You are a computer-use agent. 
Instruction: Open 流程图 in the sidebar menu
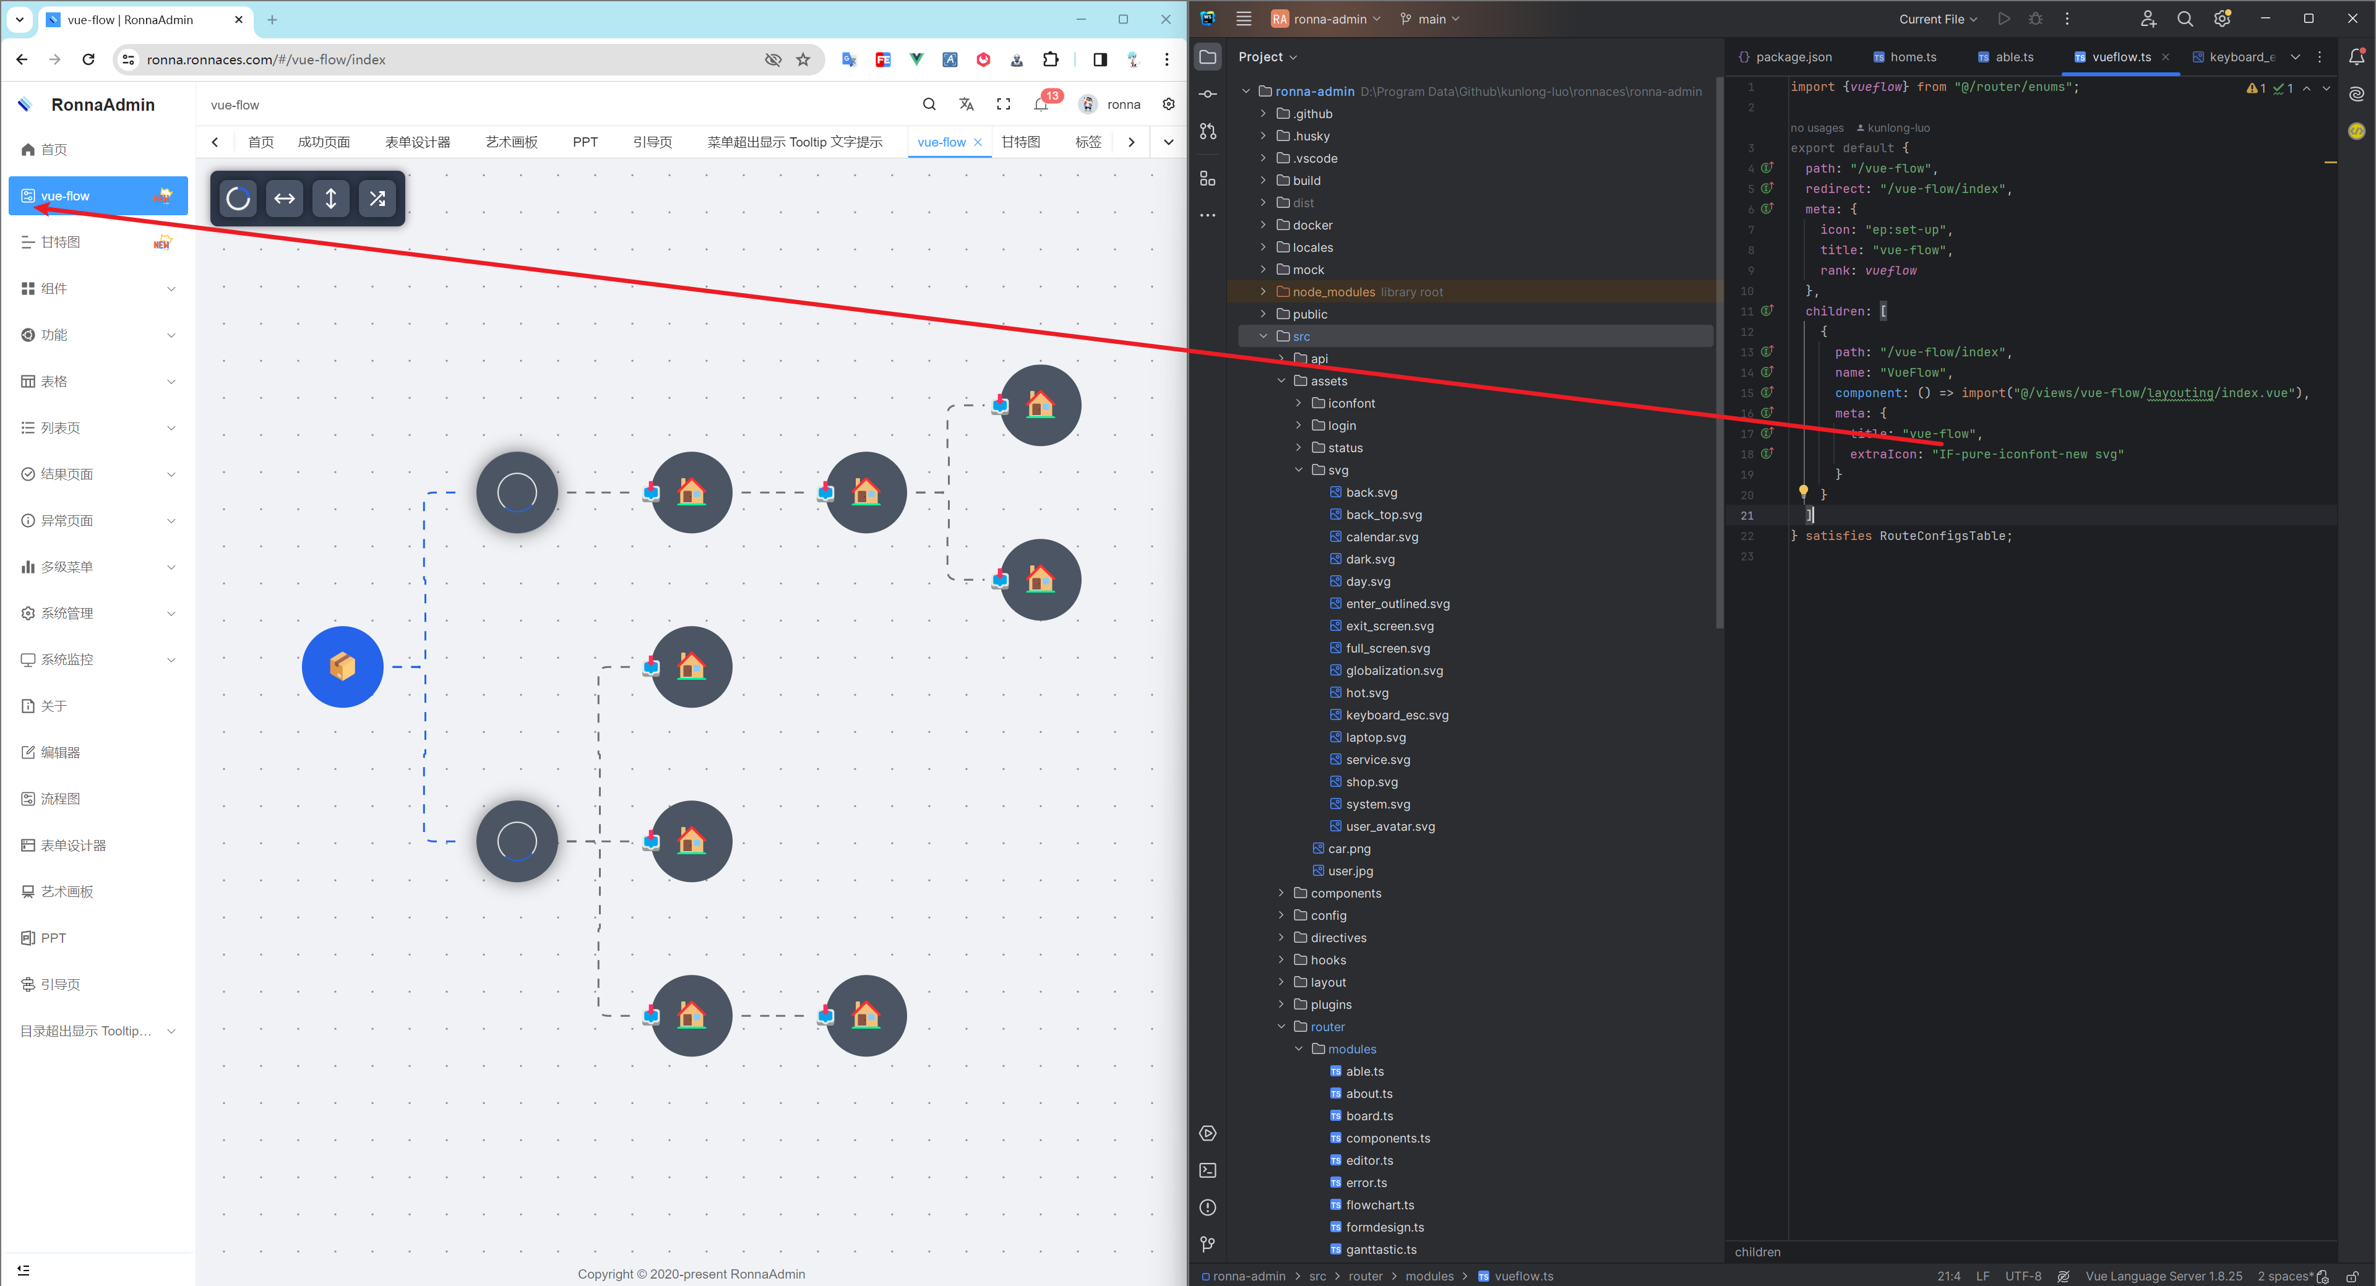tap(98, 799)
